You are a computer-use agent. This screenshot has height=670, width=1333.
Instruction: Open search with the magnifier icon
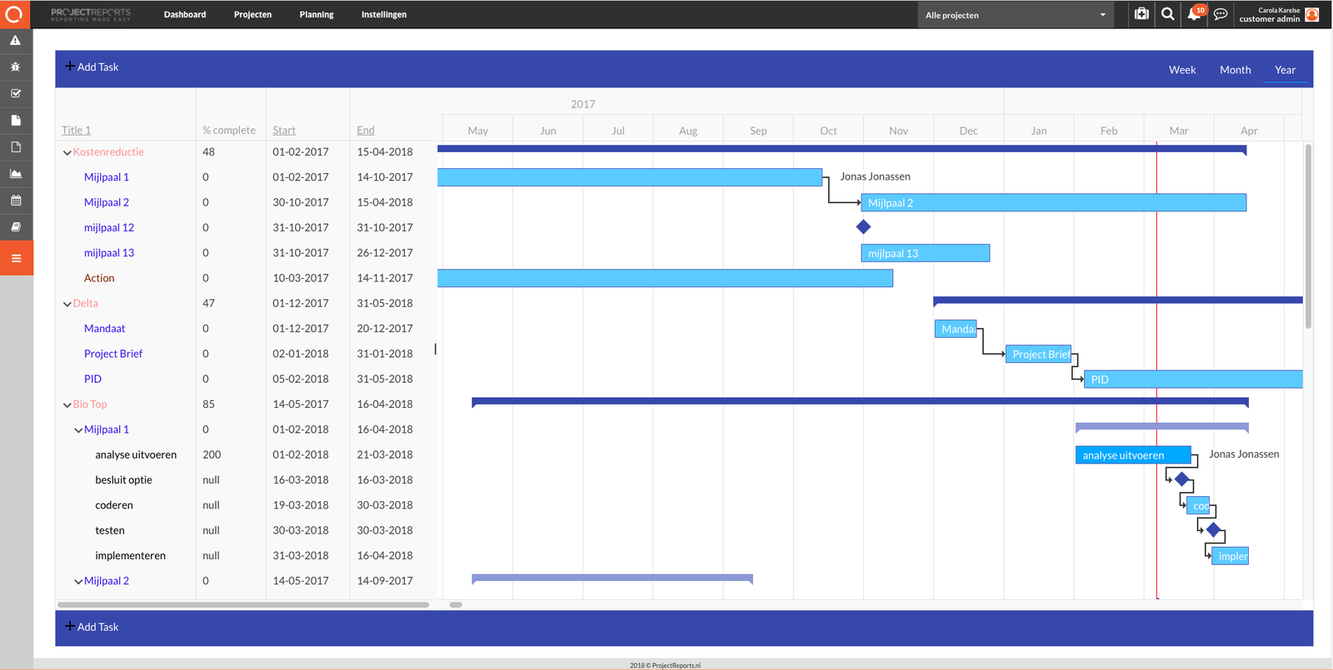(1168, 14)
